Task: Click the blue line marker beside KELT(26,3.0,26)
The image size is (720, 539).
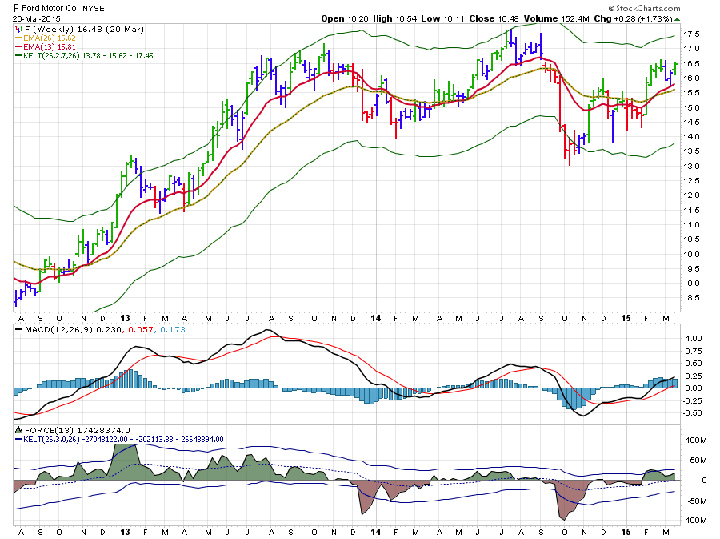Action: coord(18,439)
